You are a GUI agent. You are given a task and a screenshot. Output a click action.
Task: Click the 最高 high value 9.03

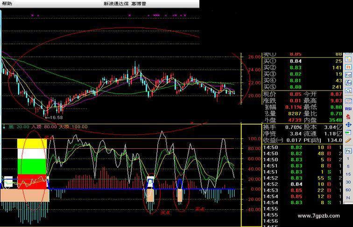[x=336, y=101]
